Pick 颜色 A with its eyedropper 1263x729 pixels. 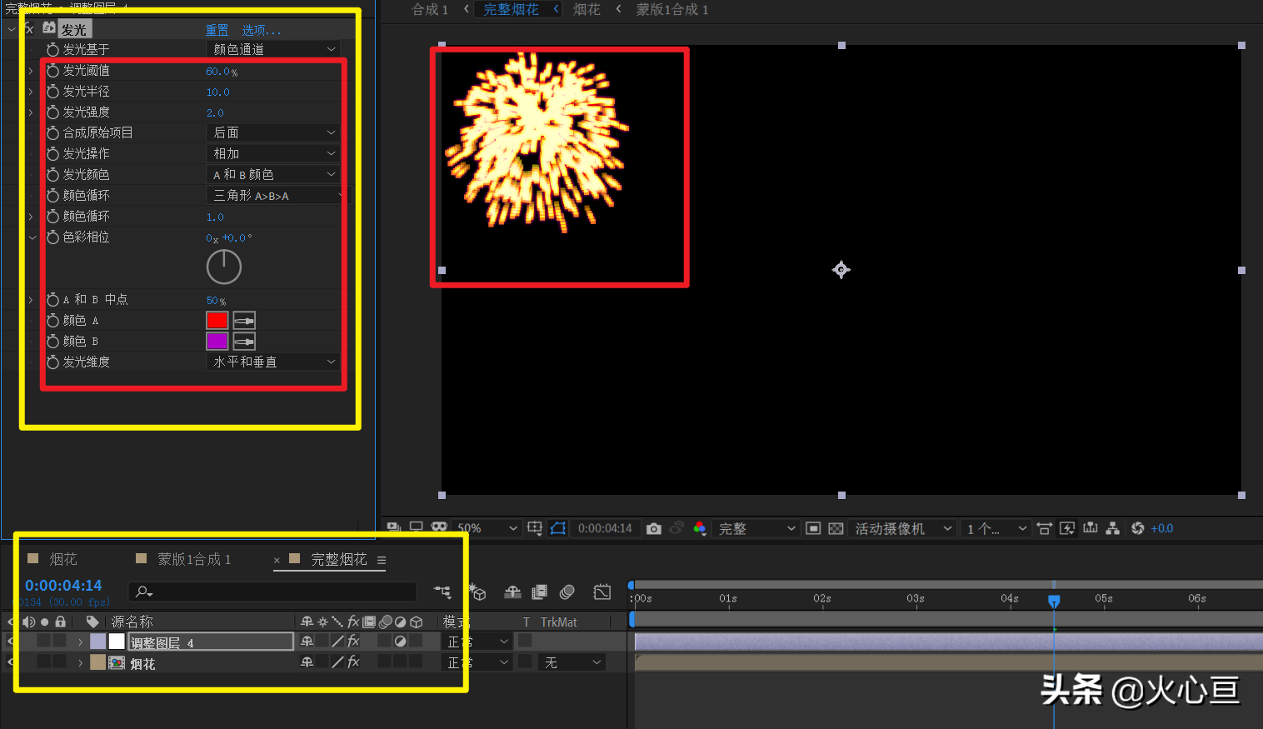coord(244,321)
